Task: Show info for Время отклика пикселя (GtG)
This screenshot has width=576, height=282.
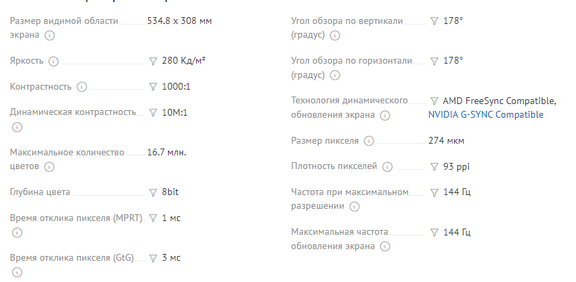Action: (x=17, y=272)
